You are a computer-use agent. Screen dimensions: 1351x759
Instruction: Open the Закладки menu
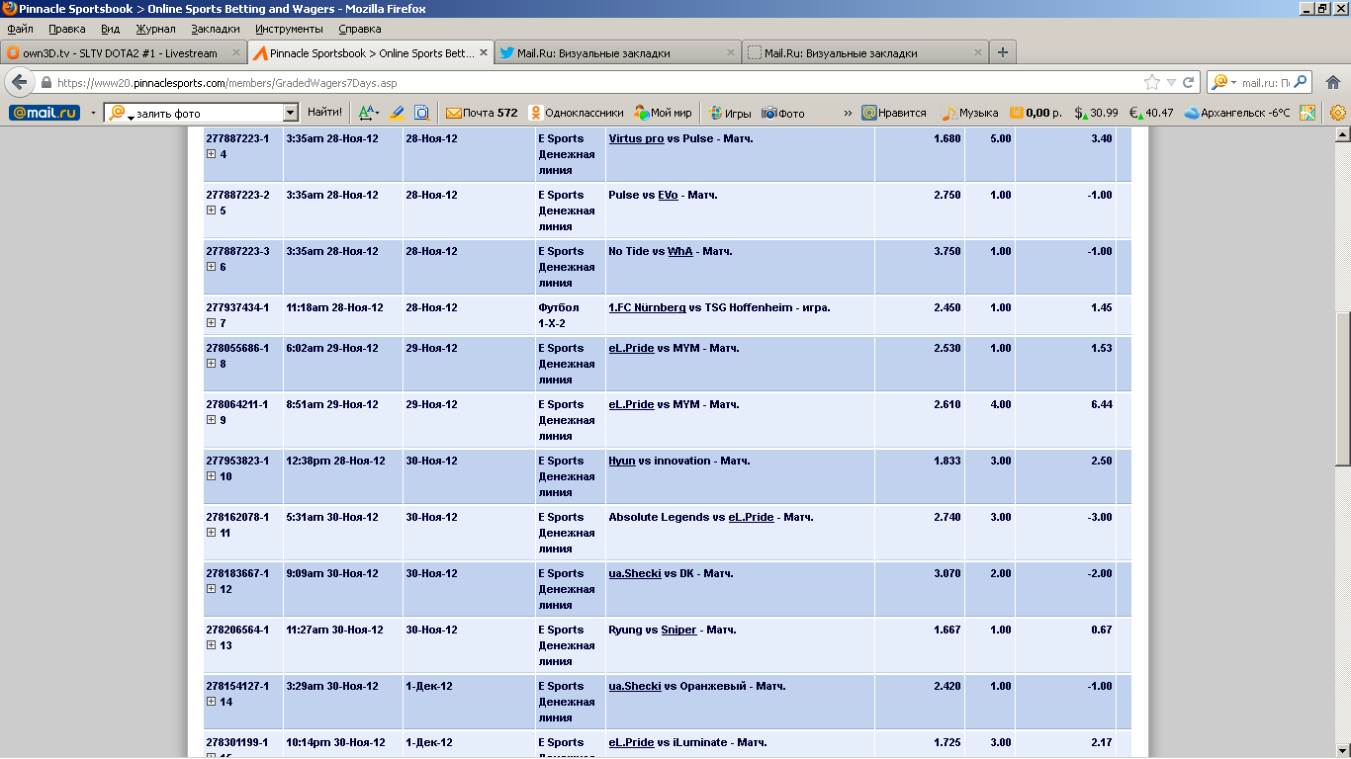click(215, 29)
